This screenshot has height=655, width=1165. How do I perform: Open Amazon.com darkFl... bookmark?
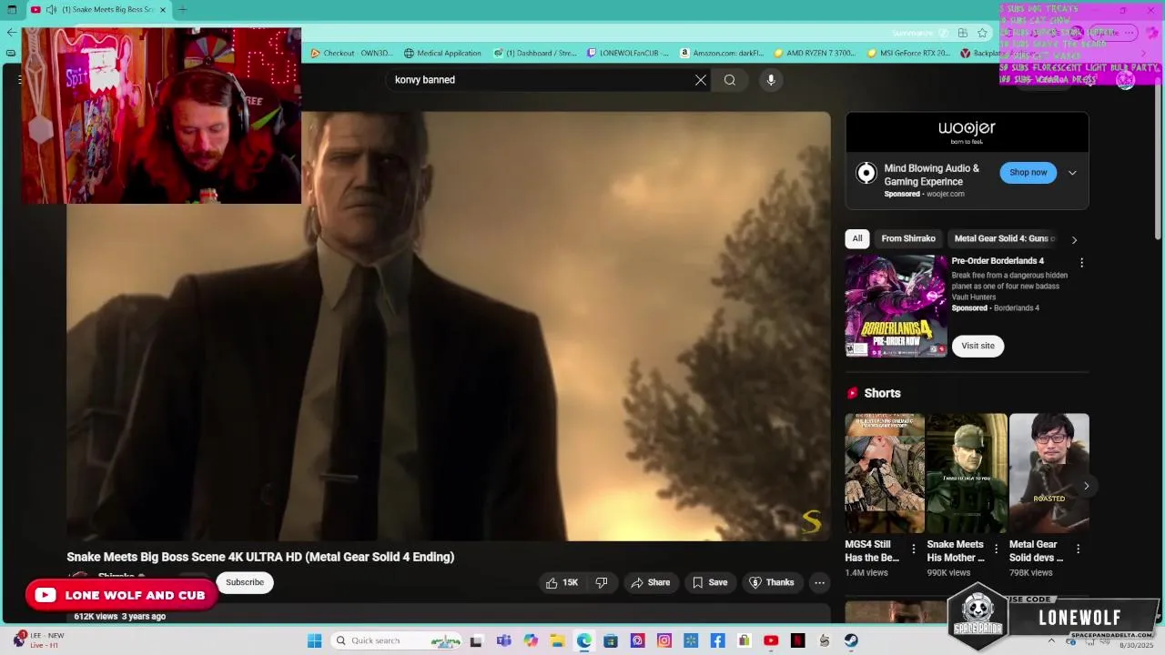coord(722,53)
